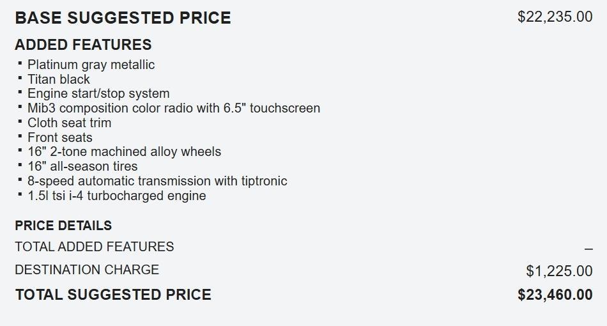The width and height of the screenshot is (607, 326).
Task: Click the 16" all-season tires feature
Action: (82, 166)
